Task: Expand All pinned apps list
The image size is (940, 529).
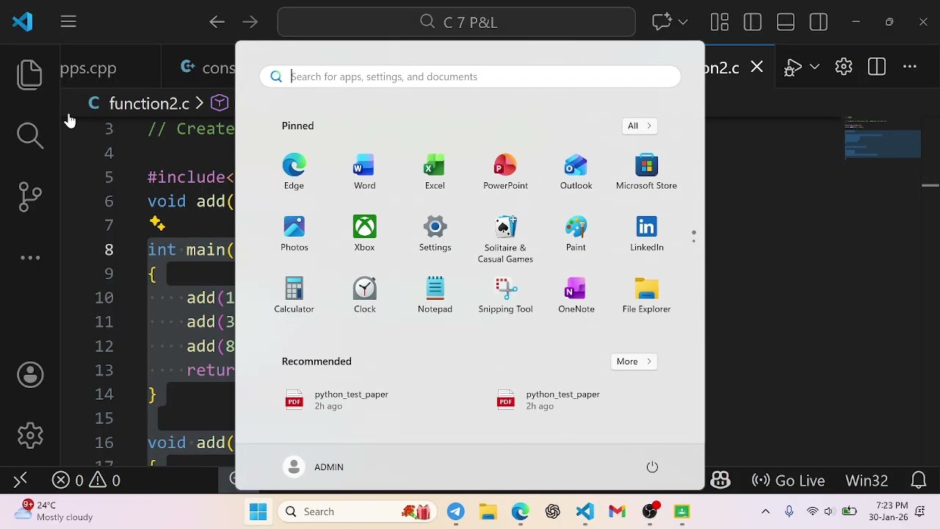Action: point(639,126)
